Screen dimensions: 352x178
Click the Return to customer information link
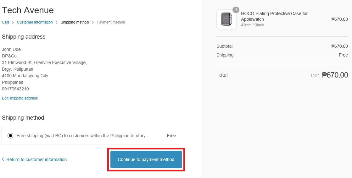36,159
